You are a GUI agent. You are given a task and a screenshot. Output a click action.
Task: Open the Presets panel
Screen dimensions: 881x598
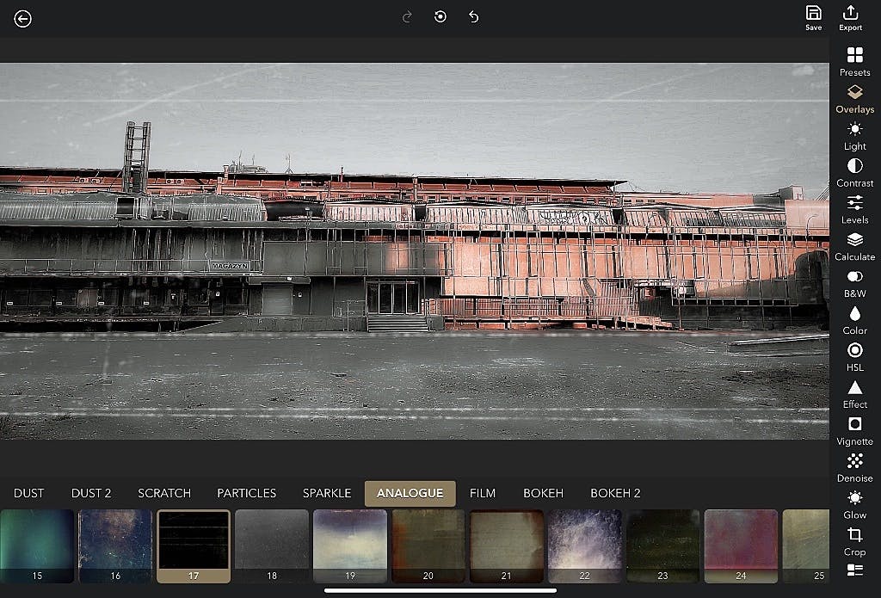coord(854,61)
